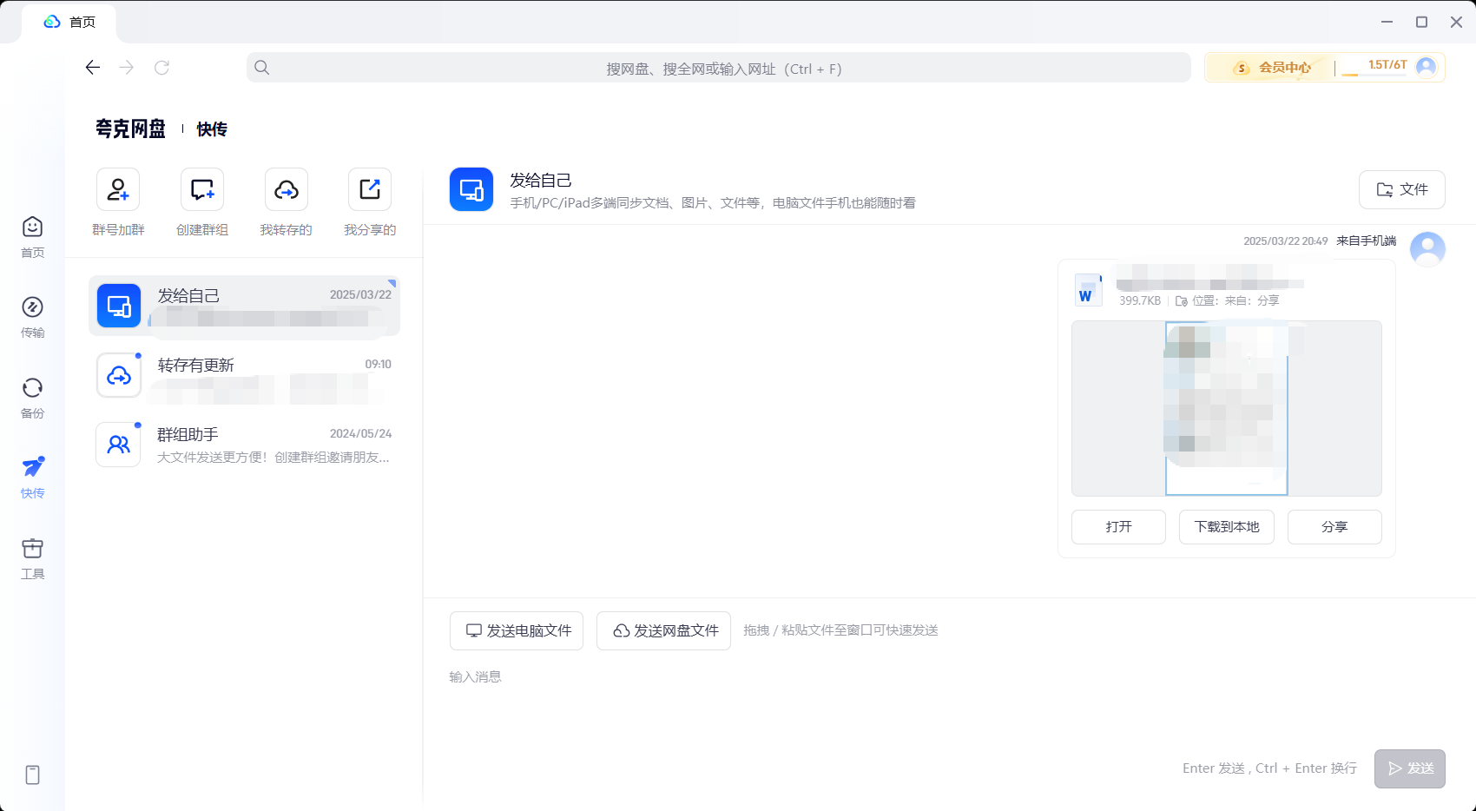This screenshot has width=1476, height=811.
Task: Click the search and URL input field
Action: tap(719, 68)
